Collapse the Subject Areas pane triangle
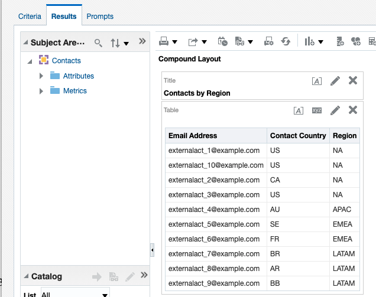Image resolution: width=376 pixels, height=297 pixels. [25, 43]
